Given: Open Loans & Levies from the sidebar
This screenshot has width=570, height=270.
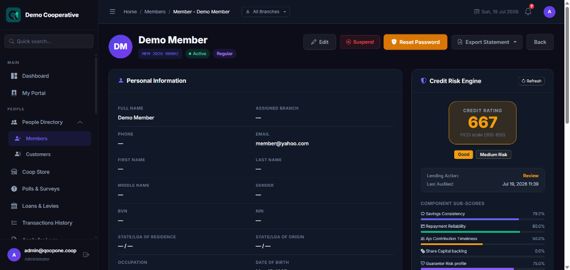Looking at the screenshot, I should coord(50,206).
